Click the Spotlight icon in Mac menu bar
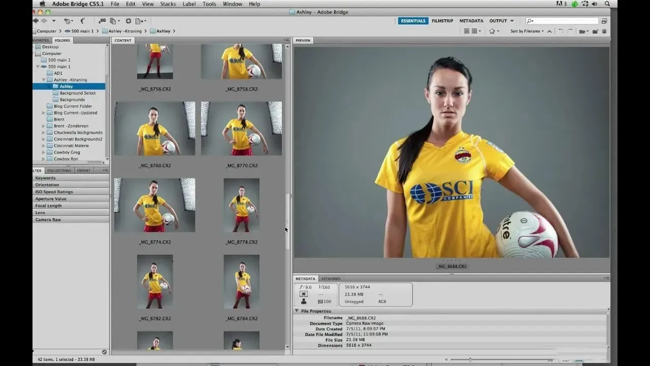 pos(607,4)
